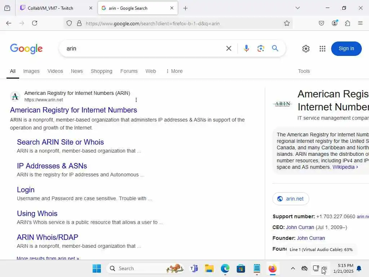This screenshot has width=369, height=277.
Task: Sign in to Google
Action: [x=346, y=49]
